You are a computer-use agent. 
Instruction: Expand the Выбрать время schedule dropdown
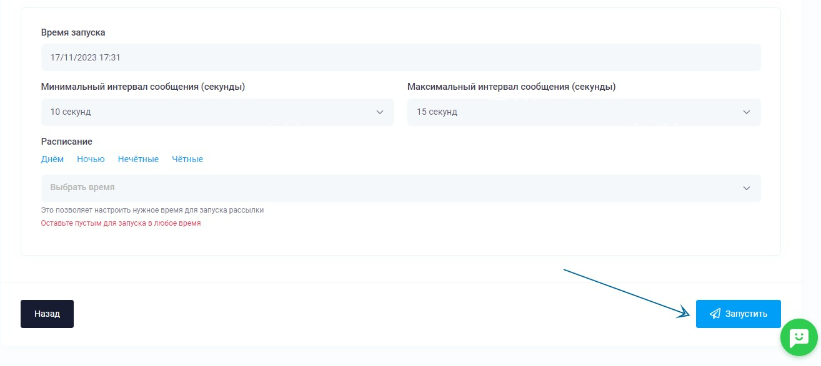pyautogui.click(x=401, y=188)
